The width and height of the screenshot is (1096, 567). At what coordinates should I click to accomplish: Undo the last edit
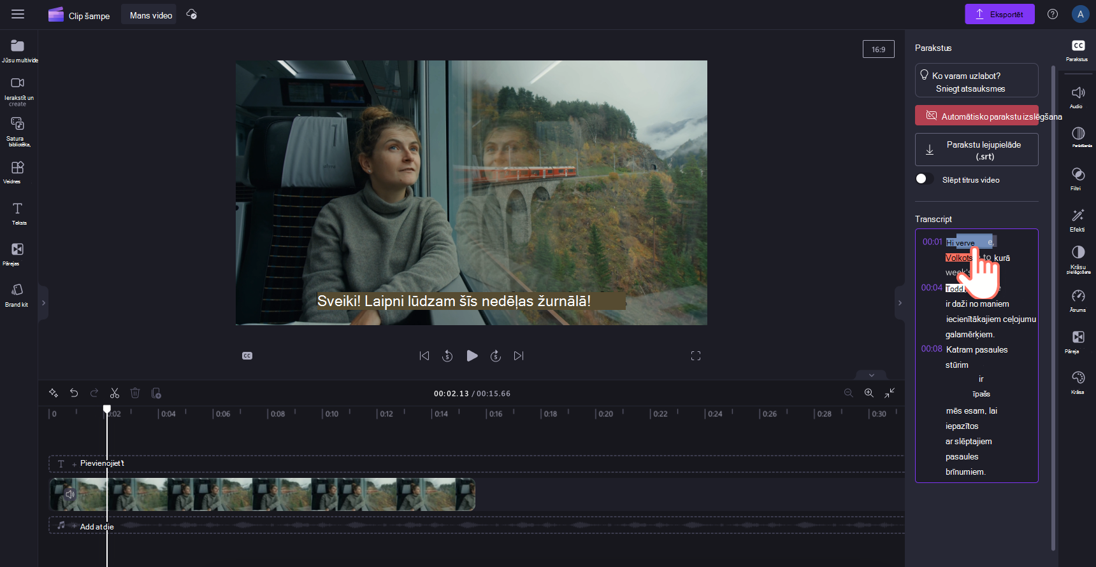click(x=74, y=393)
